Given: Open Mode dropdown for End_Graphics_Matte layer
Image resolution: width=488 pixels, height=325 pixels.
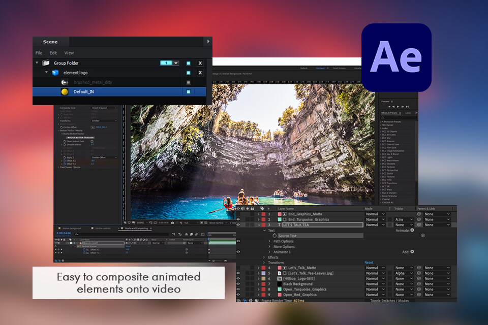Looking at the screenshot, I should [375, 214].
